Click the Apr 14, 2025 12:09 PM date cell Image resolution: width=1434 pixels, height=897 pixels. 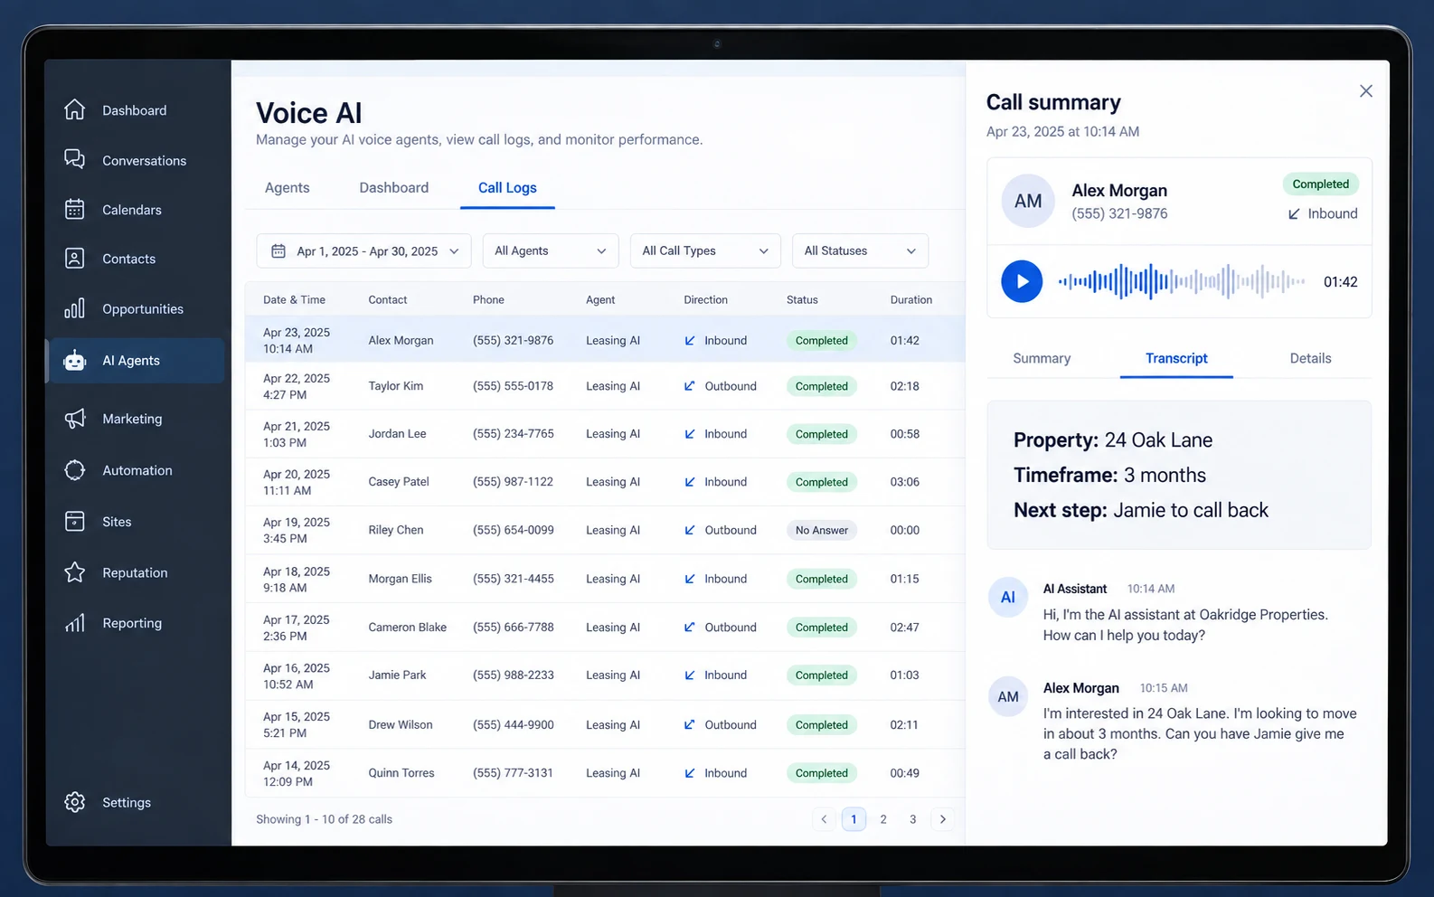click(297, 773)
